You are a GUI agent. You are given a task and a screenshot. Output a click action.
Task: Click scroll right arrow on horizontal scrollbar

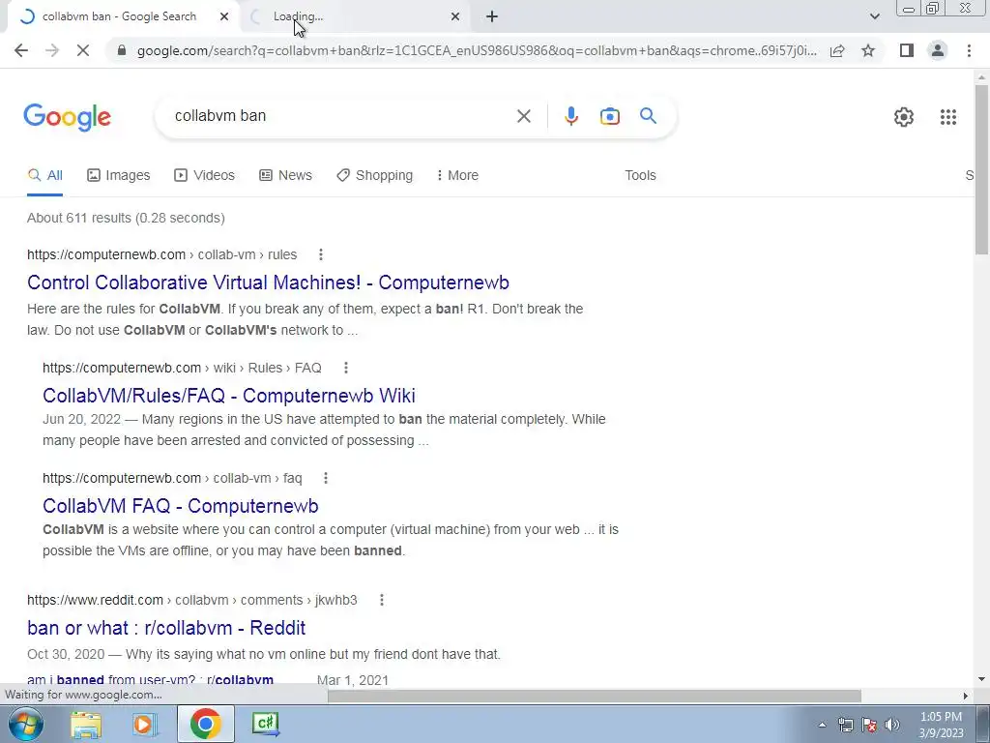pyautogui.click(x=966, y=696)
